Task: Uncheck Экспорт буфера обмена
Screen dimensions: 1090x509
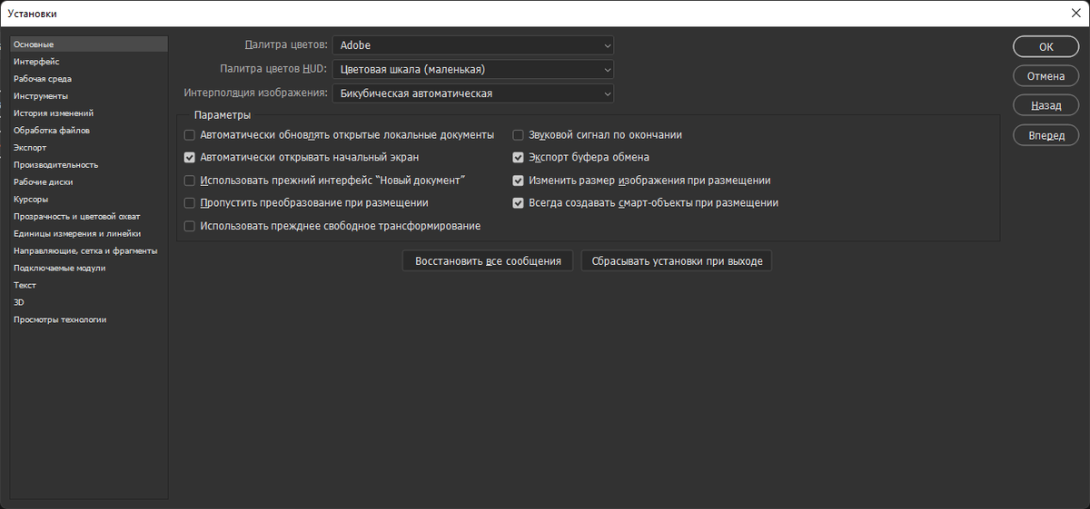Action: pyautogui.click(x=519, y=158)
